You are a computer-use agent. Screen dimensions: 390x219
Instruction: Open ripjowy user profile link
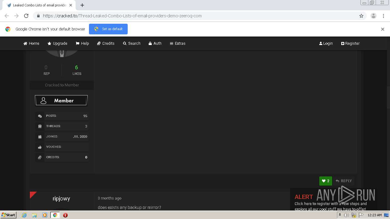61,199
